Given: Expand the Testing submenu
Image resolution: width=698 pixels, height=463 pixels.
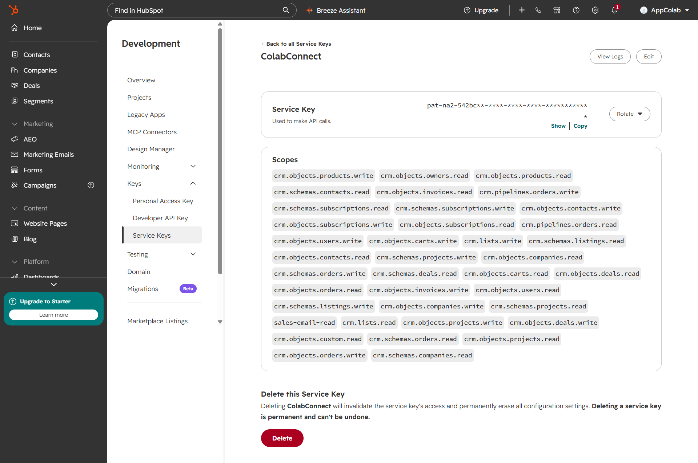Looking at the screenshot, I should (193, 254).
